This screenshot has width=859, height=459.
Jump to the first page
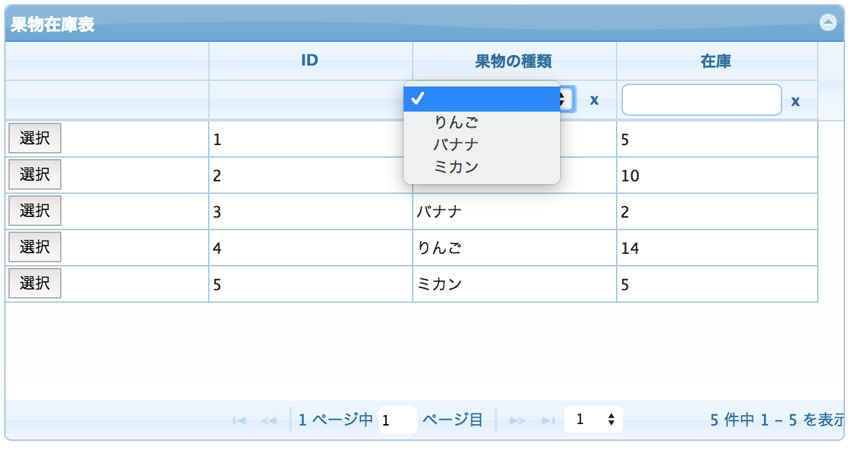tap(240, 419)
